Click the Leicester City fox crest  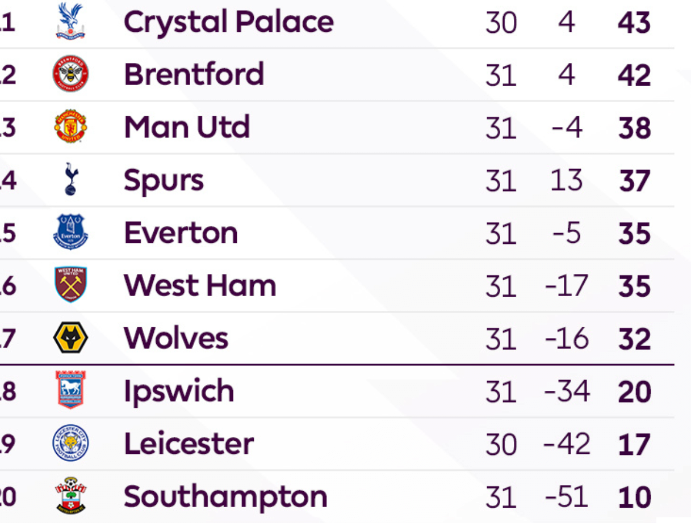point(70,443)
